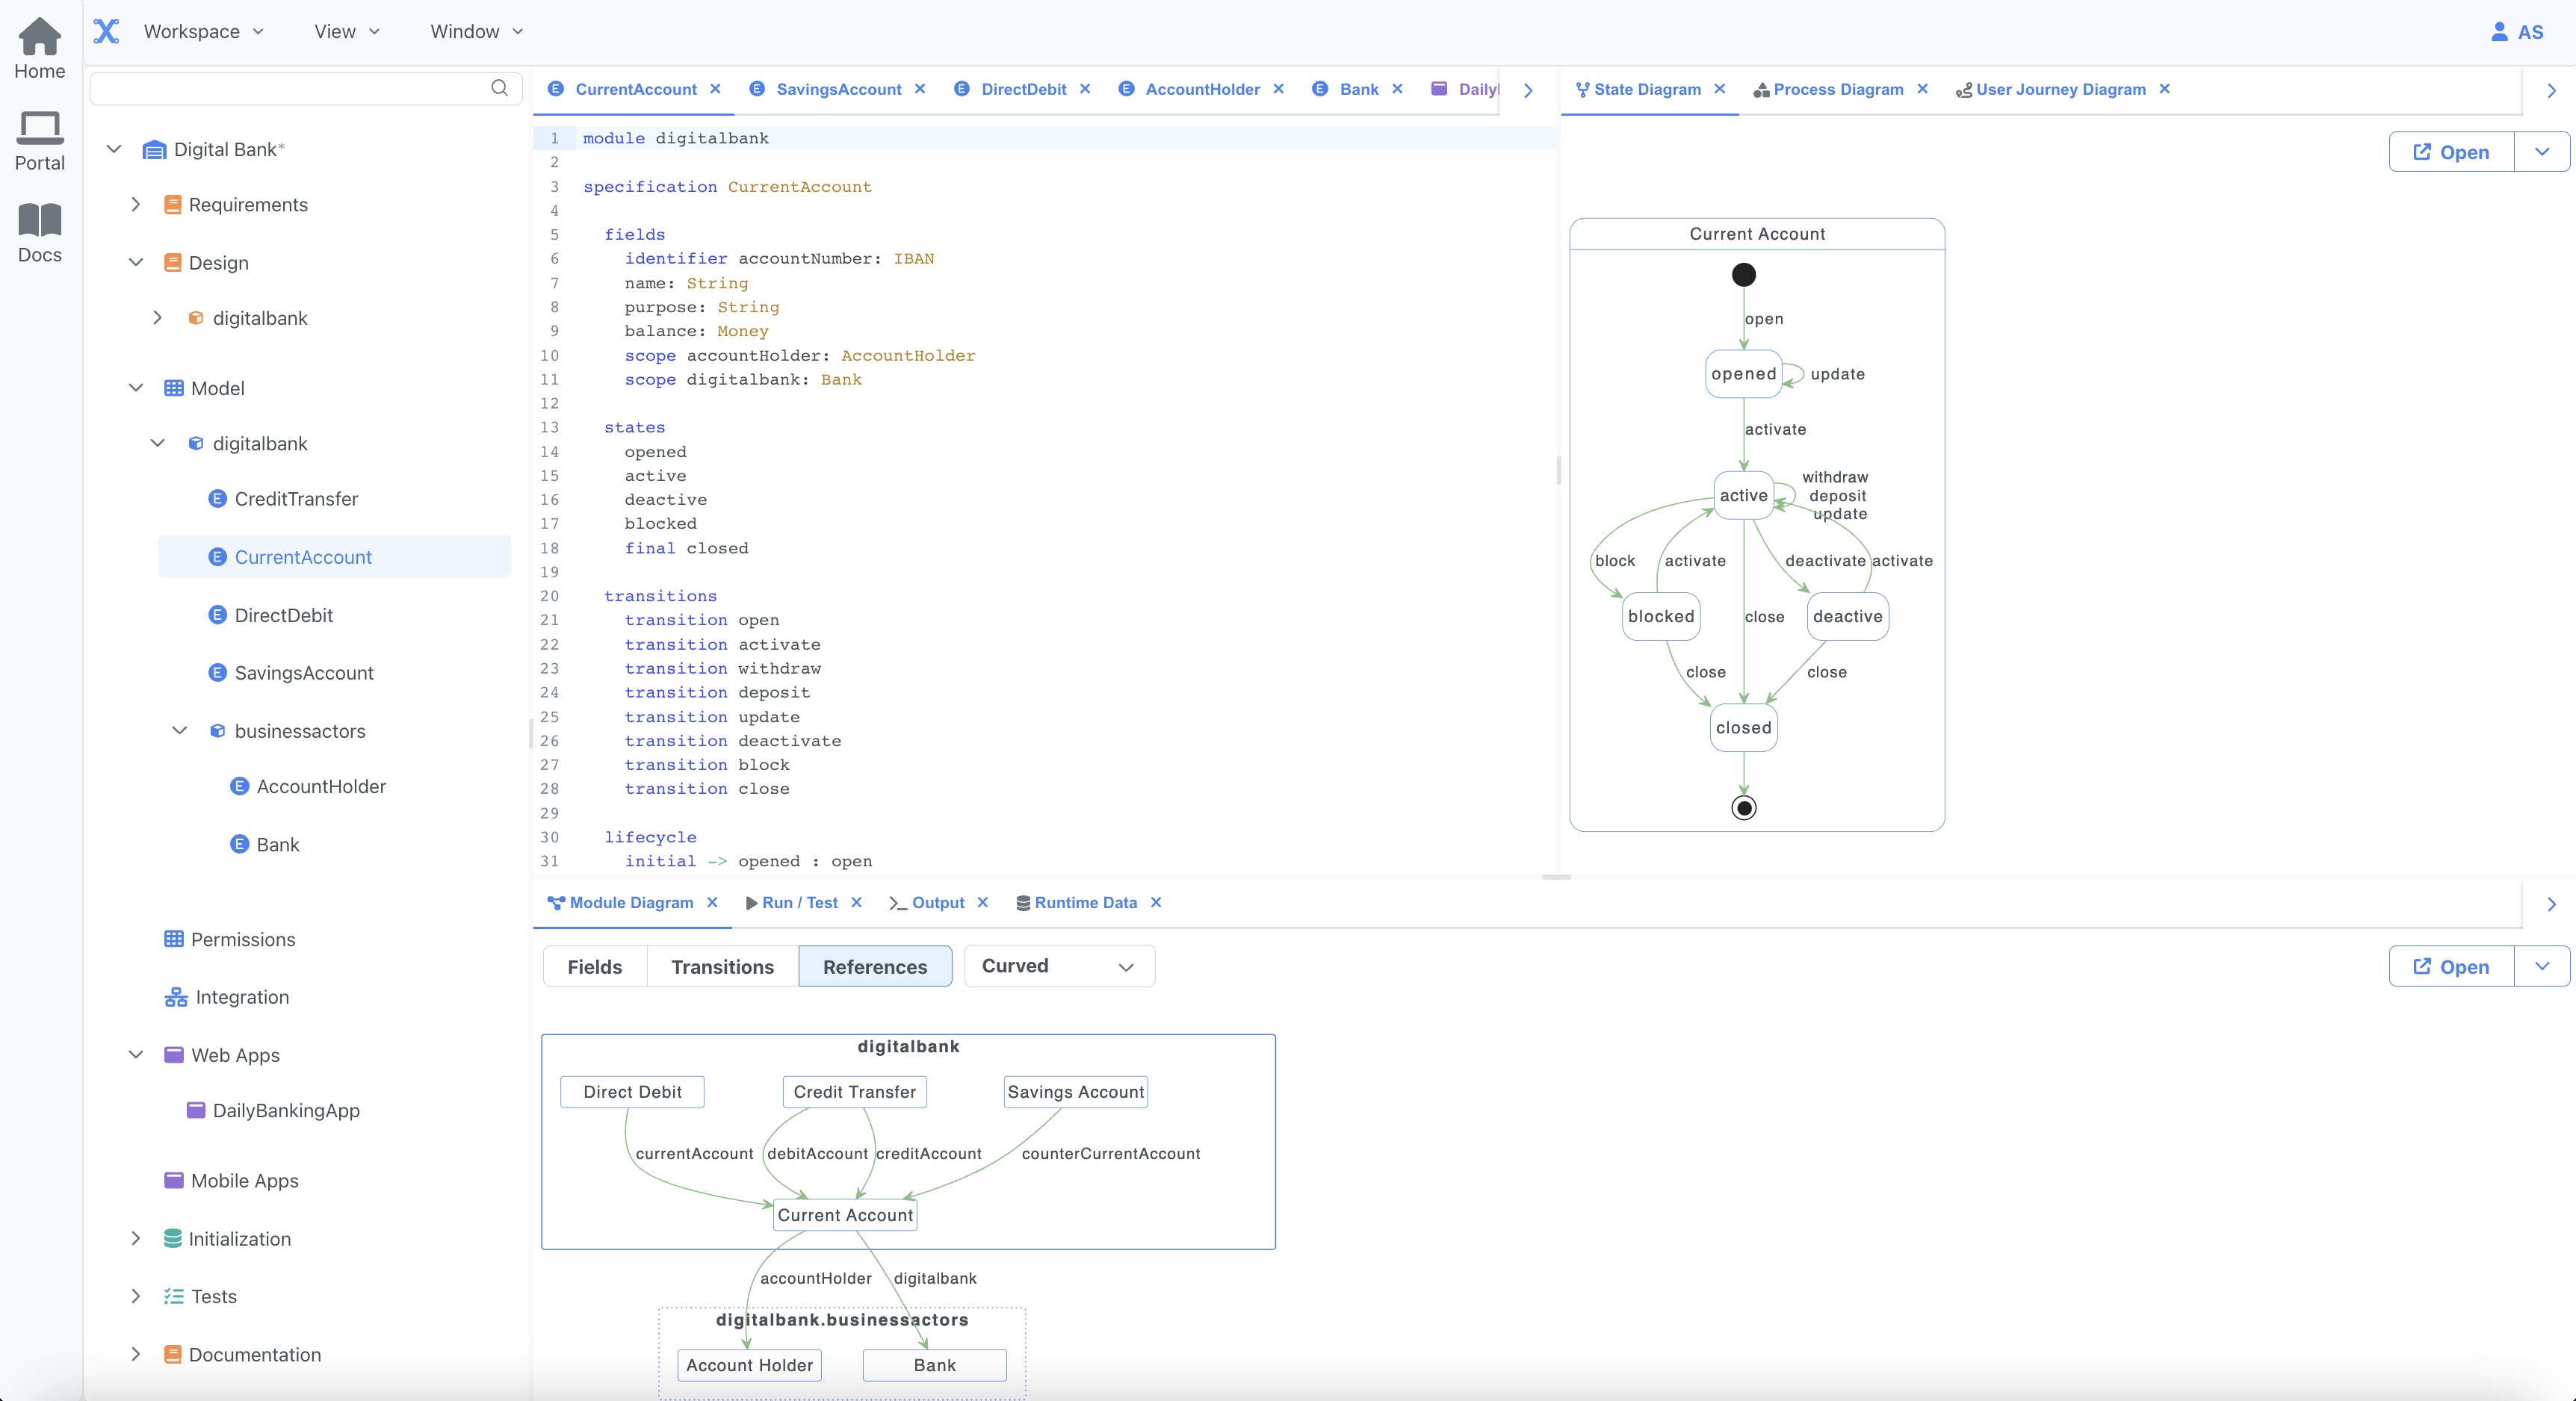Switch the Module Diagram to Fields view
The image size is (2576, 1401).
click(x=594, y=966)
